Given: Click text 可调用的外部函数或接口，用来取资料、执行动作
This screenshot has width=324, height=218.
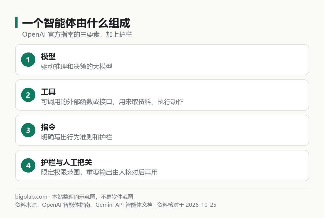Looking at the screenshot, I should pyautogui.click(x=112, y=101).
